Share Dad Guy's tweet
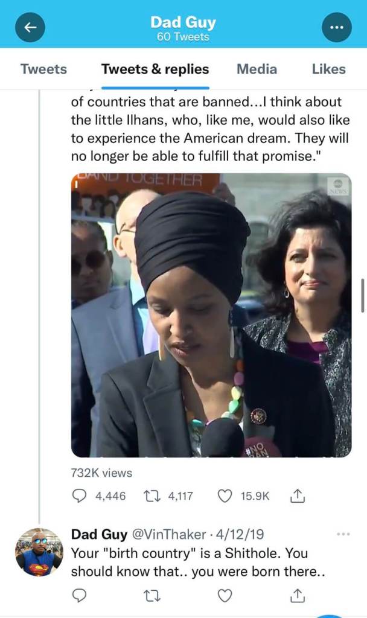 click(298, 595)
